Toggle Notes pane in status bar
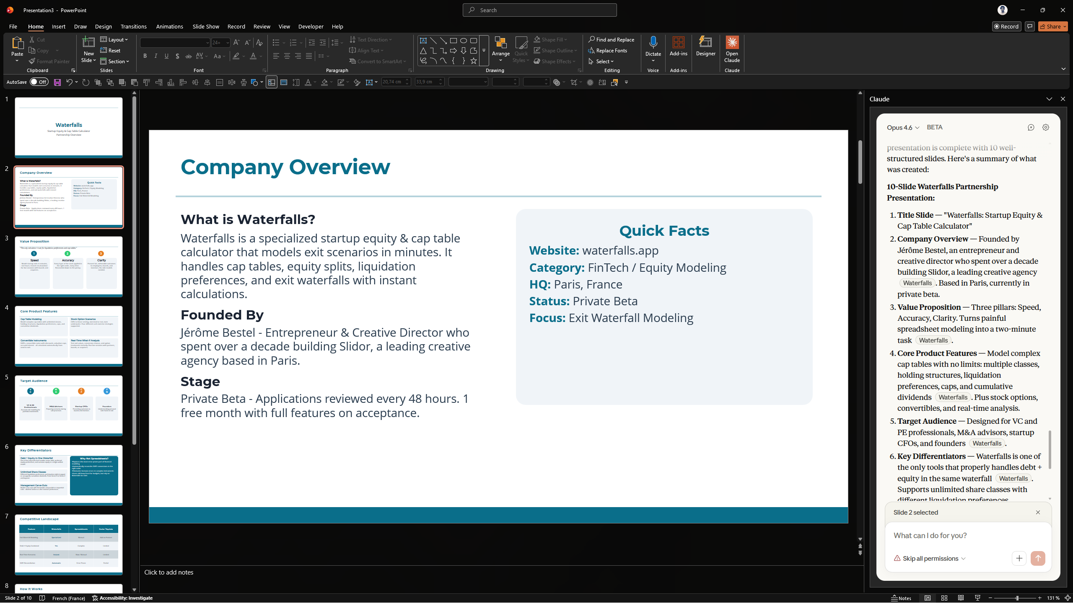The width and height of the screenshot is (1073, 603). coord(902,598)
